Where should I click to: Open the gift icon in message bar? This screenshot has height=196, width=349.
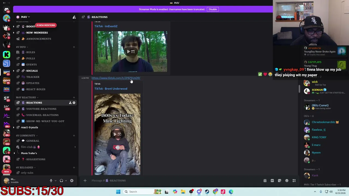point(265,180)
